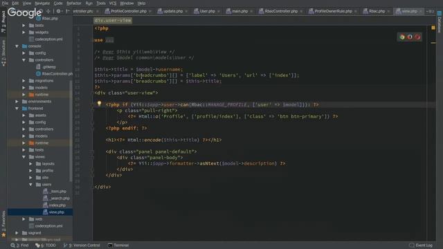Screen dimensions: 443x249
Task: Open the Refactor menu
Action: coord(74,3)
